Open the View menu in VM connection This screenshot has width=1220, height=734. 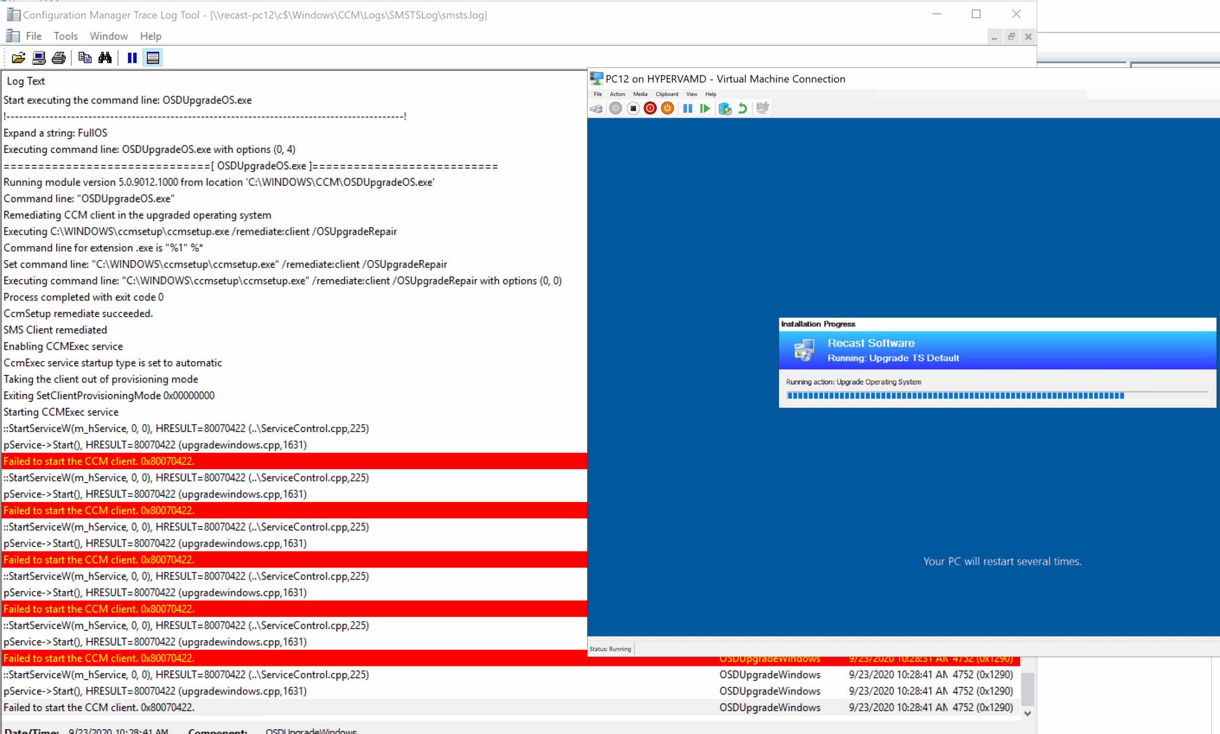(x=691, y=94)
